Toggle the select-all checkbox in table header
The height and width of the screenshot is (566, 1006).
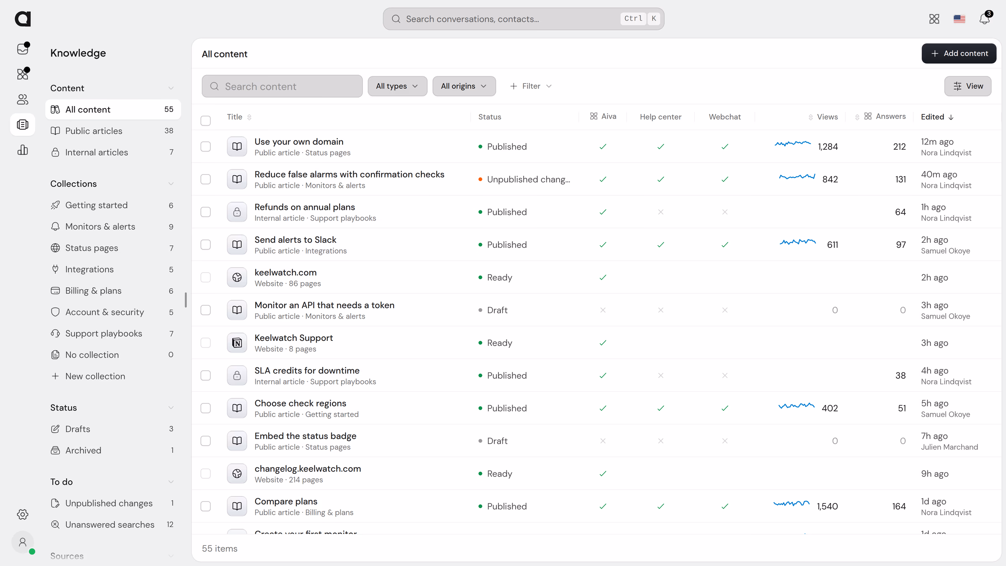coord(205,121)
